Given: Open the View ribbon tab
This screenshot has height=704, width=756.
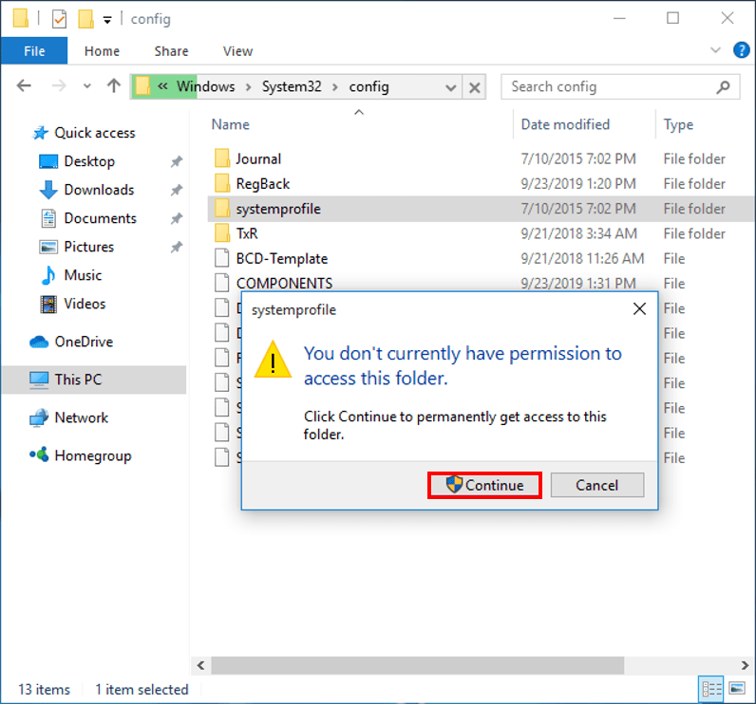Looking at the screenshot, I should (237, 51).
